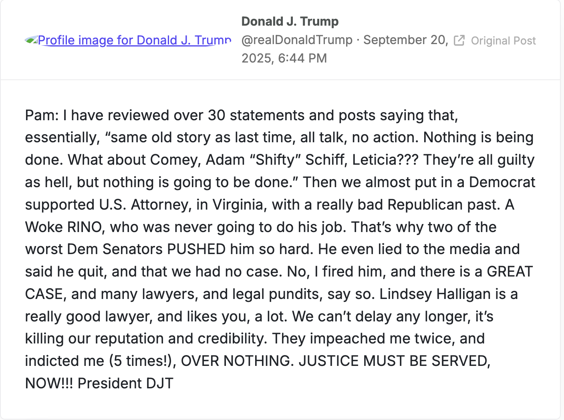The height and width of the screenshot is (420, 564).
Task: Click the external link icon beside Original Post
Action: click(x=459, y=40)
